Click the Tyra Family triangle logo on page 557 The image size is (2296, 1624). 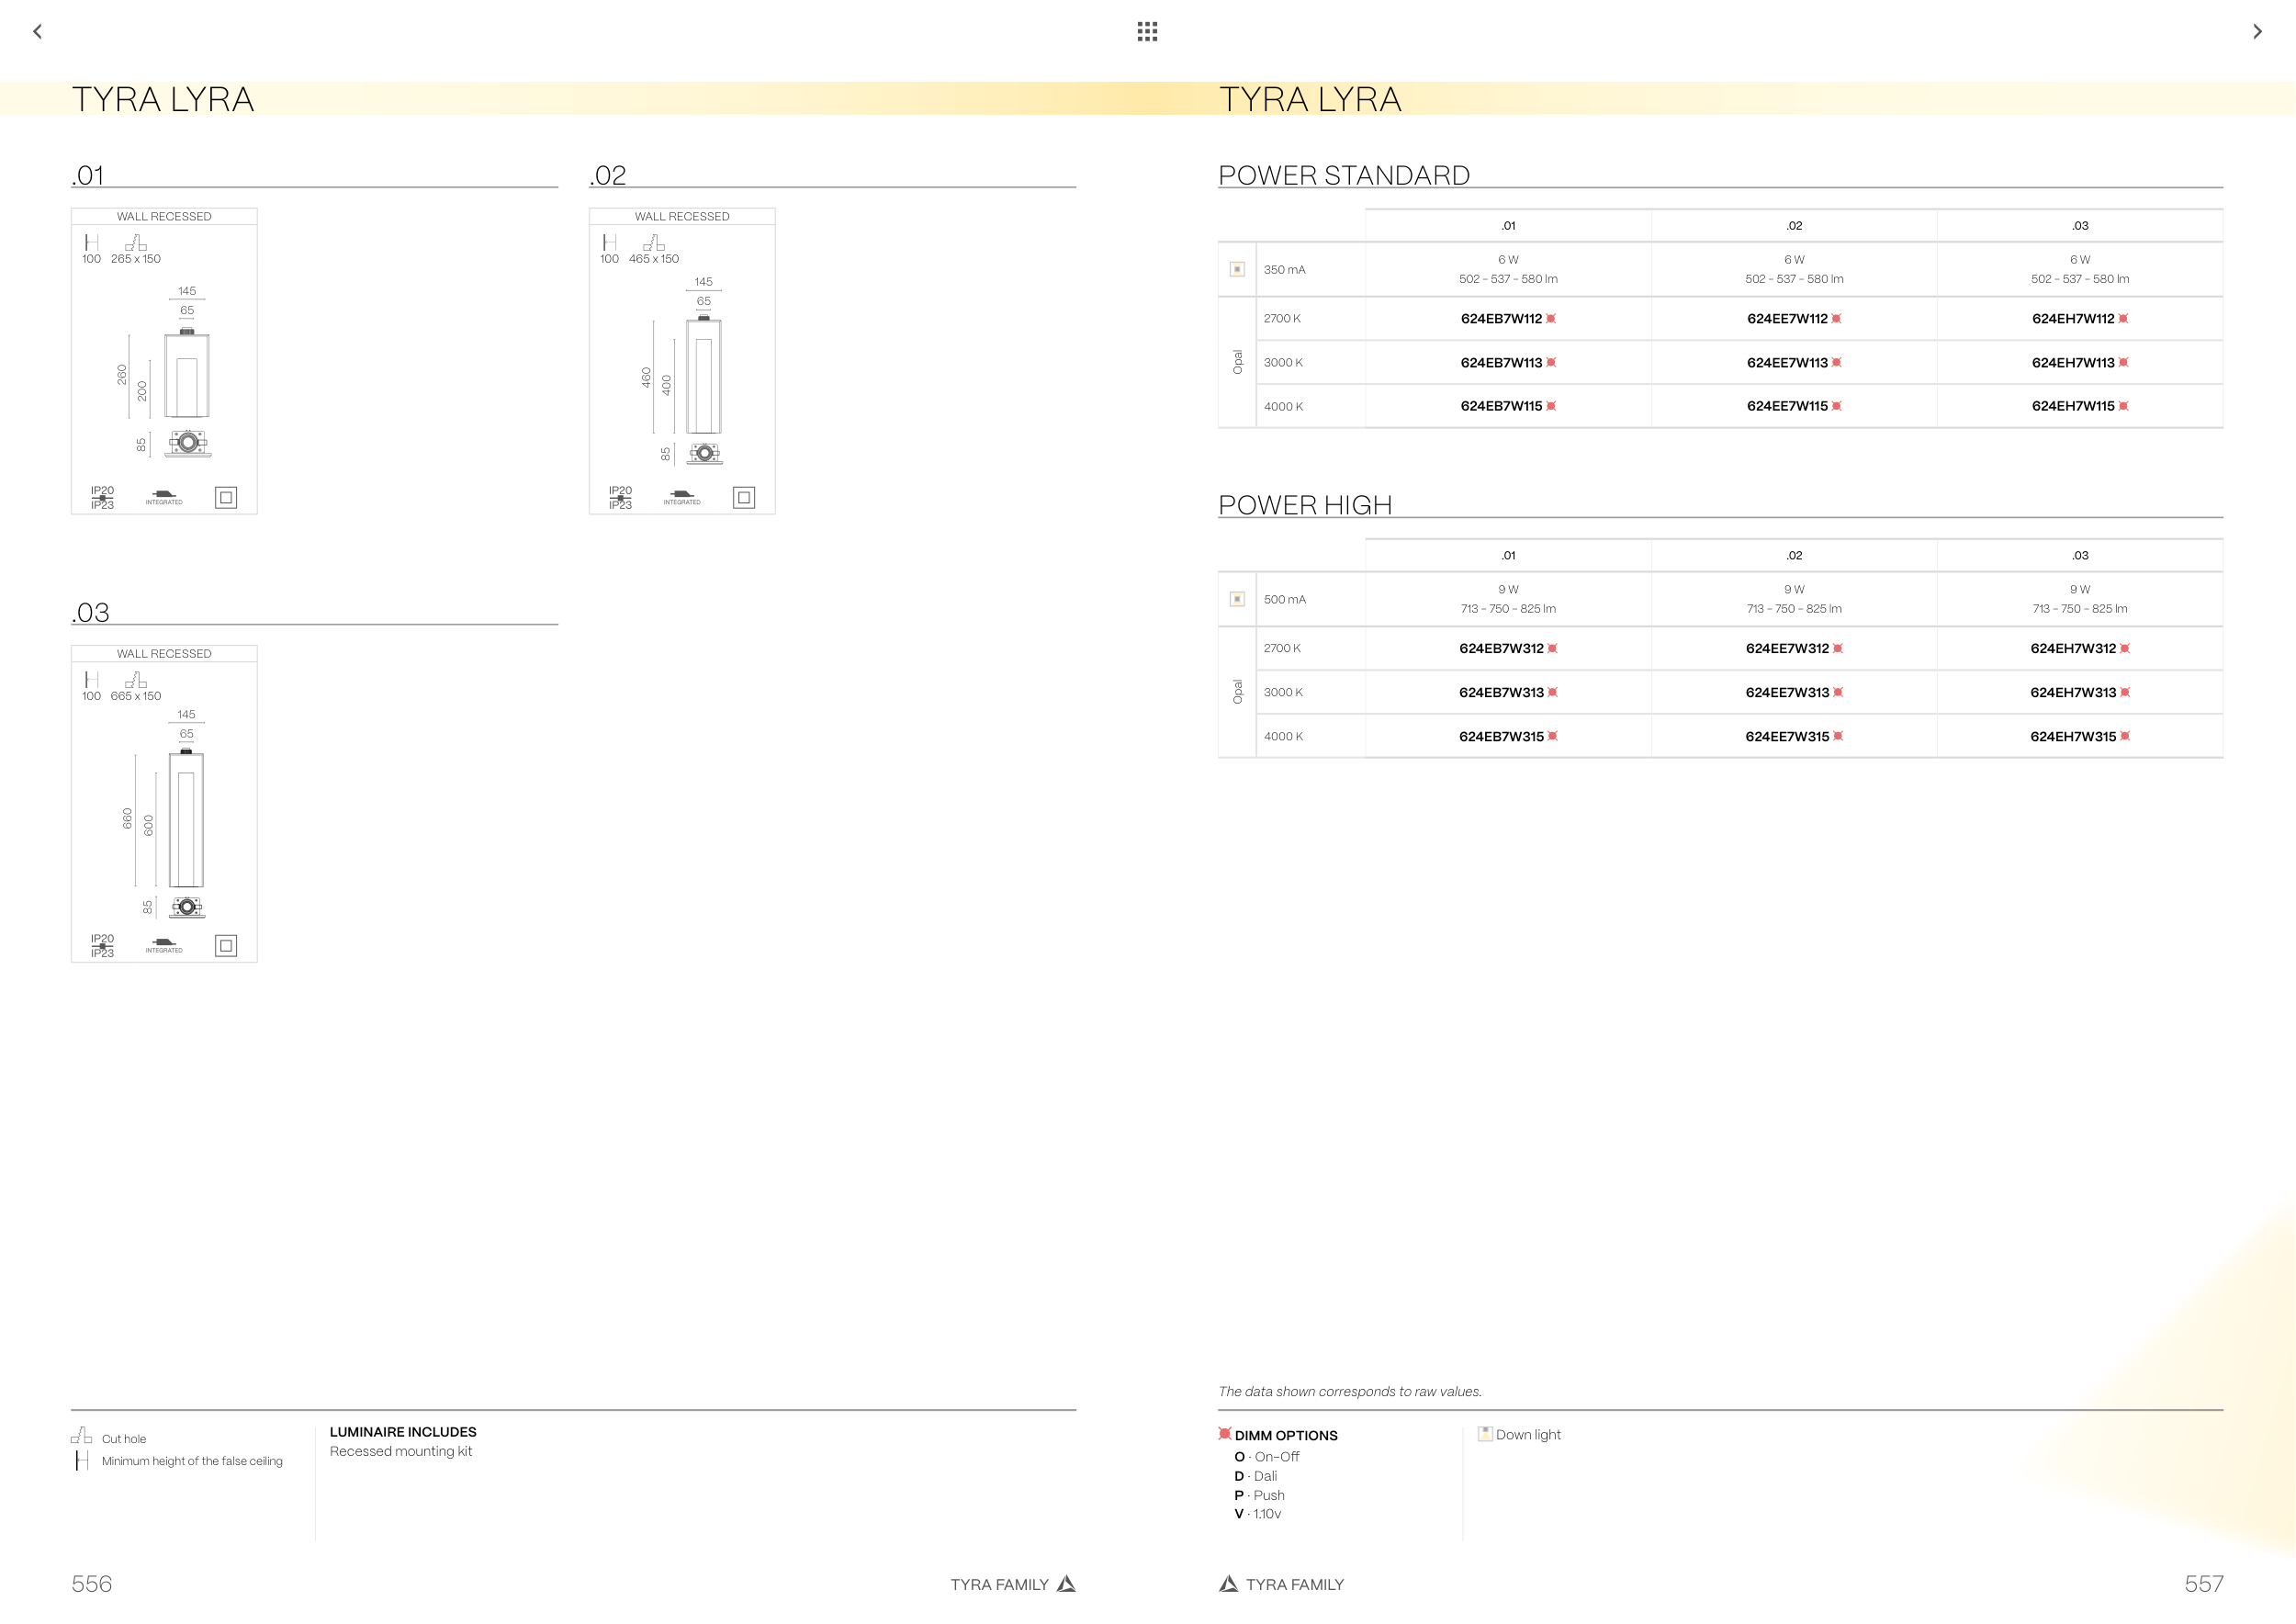click(x=1229, y=1584)
